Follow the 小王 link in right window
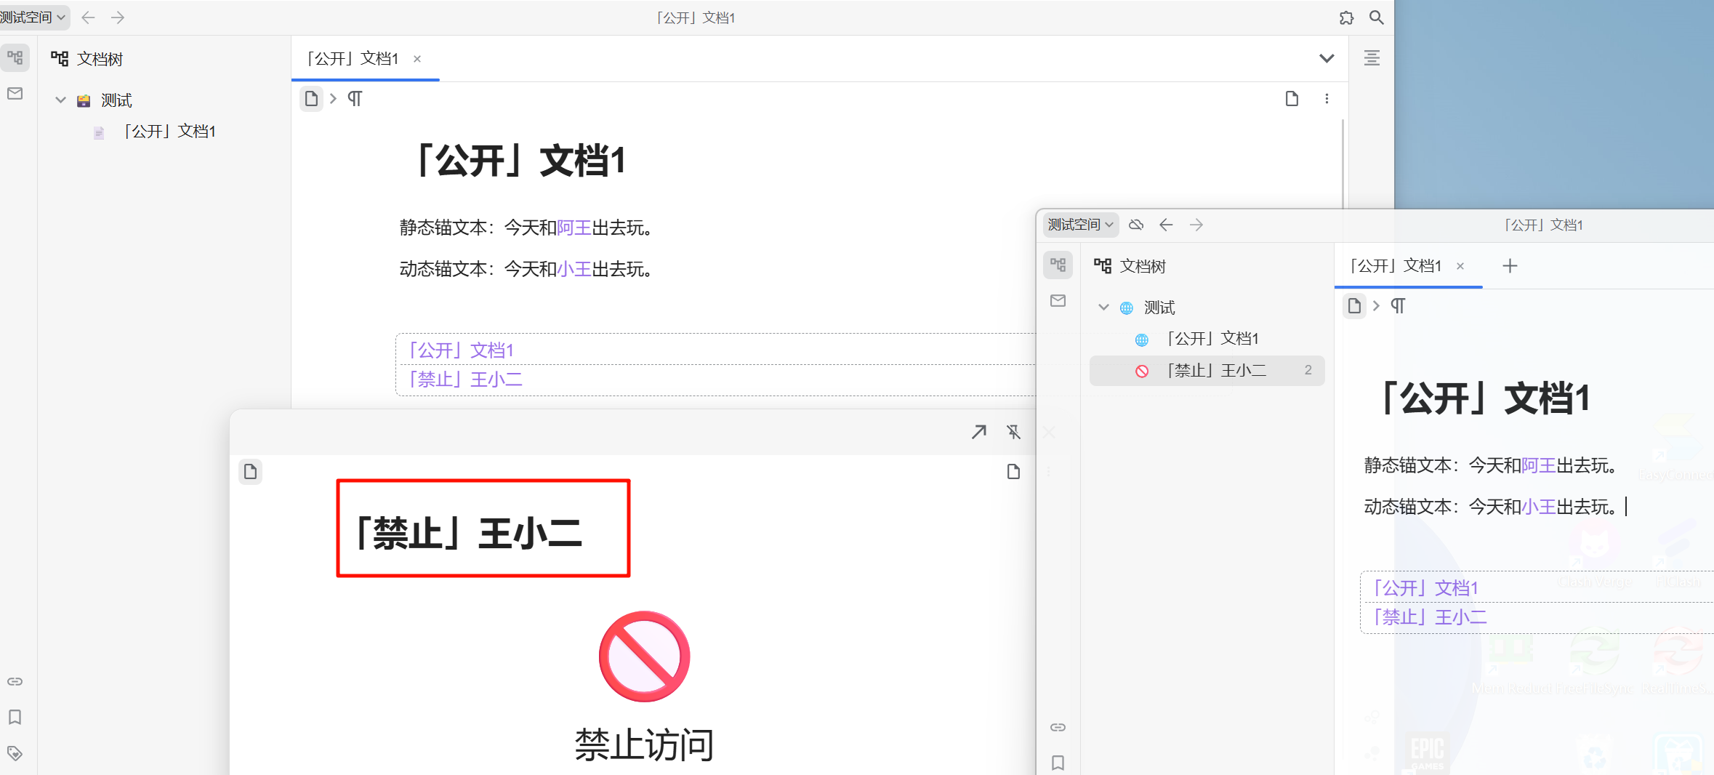This screenshot has height=775, width=1714. 1539,507
